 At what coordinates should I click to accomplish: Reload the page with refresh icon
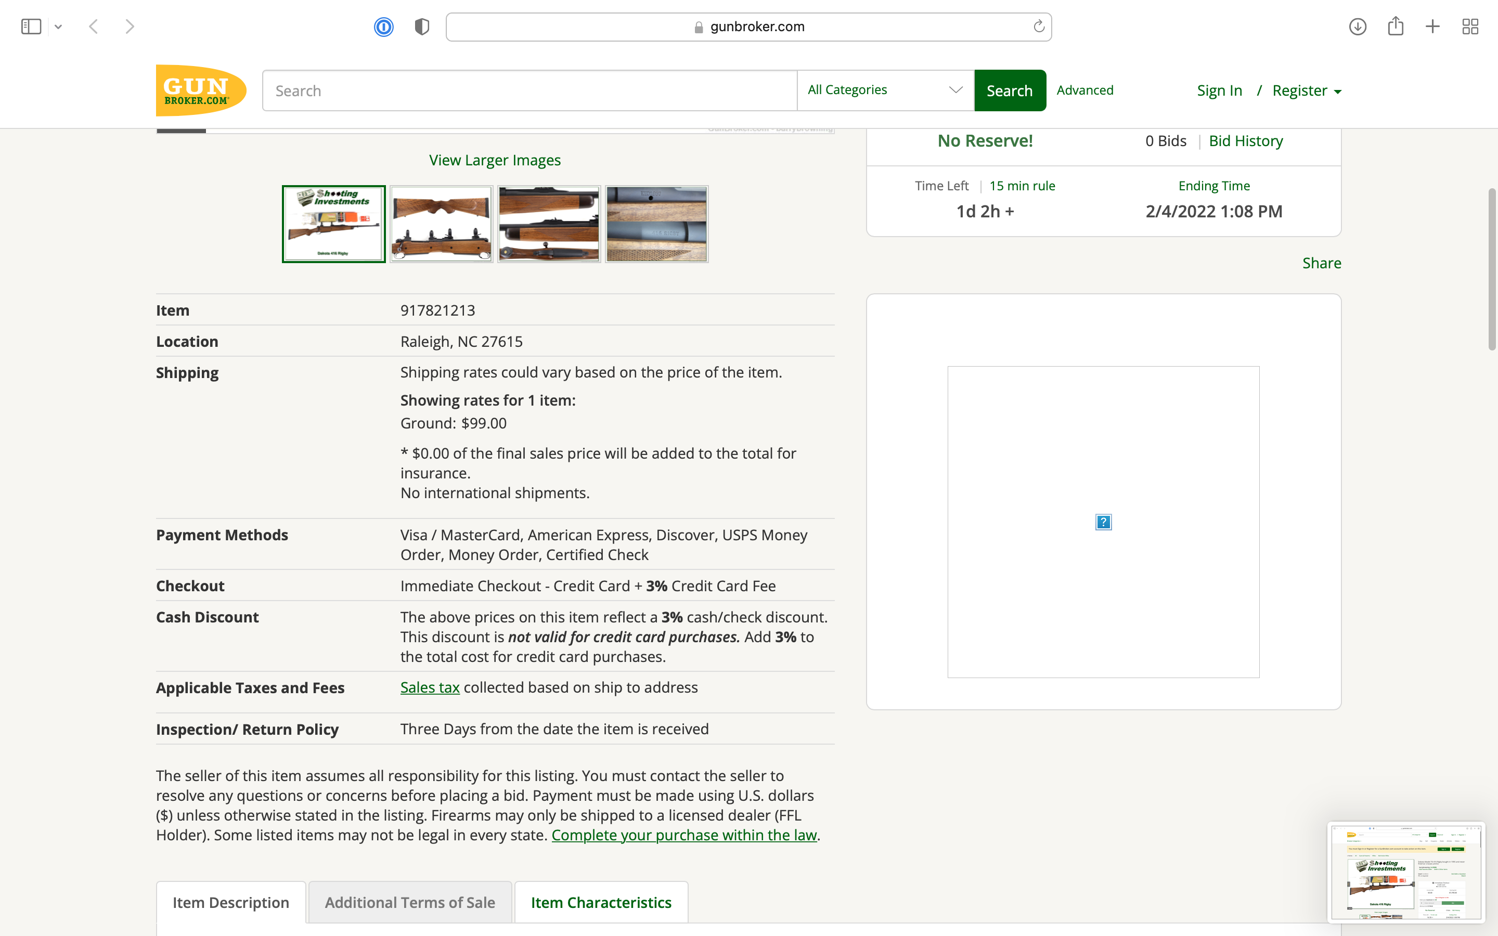(x=1039, y=27)
